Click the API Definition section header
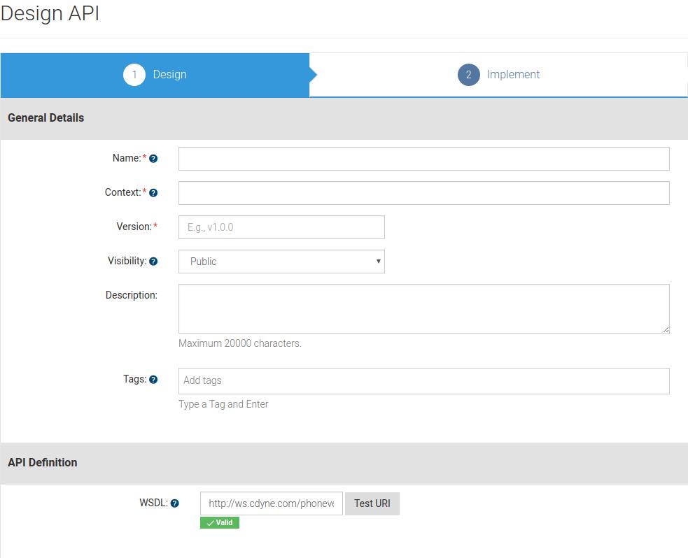Screen dimensions: 688x558 pos(43,462)
